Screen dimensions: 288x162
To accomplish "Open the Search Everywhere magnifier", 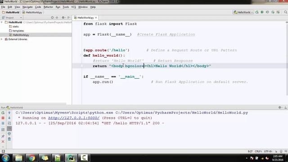I will click(x=285, y=12).
